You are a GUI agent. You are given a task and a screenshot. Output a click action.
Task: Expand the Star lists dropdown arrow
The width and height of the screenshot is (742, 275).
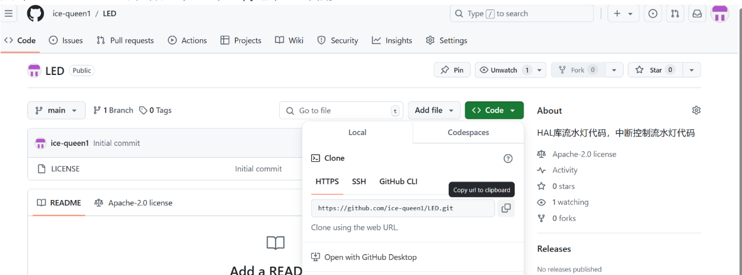tap(691, 70)
